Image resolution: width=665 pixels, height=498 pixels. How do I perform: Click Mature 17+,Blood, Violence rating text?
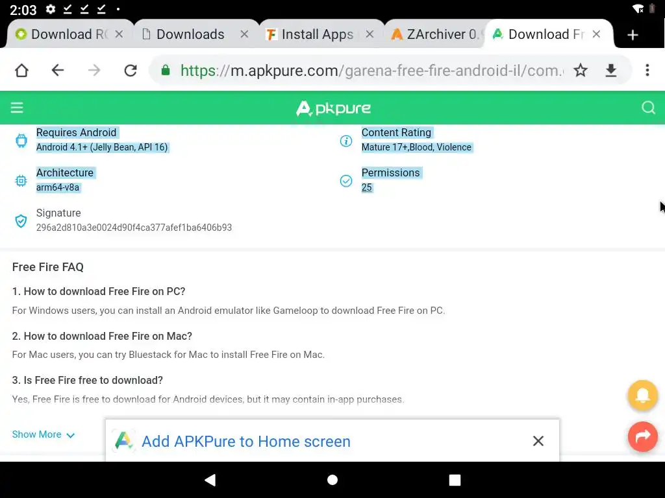tap(416, 147)
